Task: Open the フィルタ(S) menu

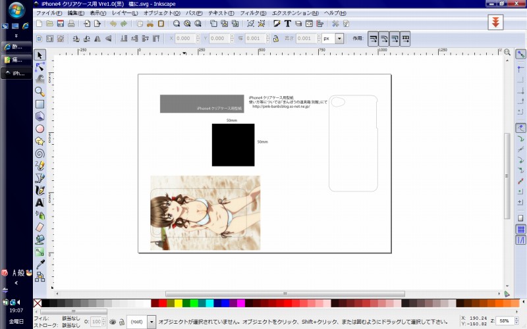Action: (x=253, y=13)
